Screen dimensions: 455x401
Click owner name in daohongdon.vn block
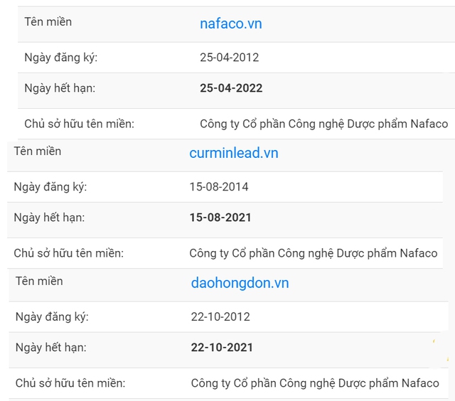tap(315, 383)
